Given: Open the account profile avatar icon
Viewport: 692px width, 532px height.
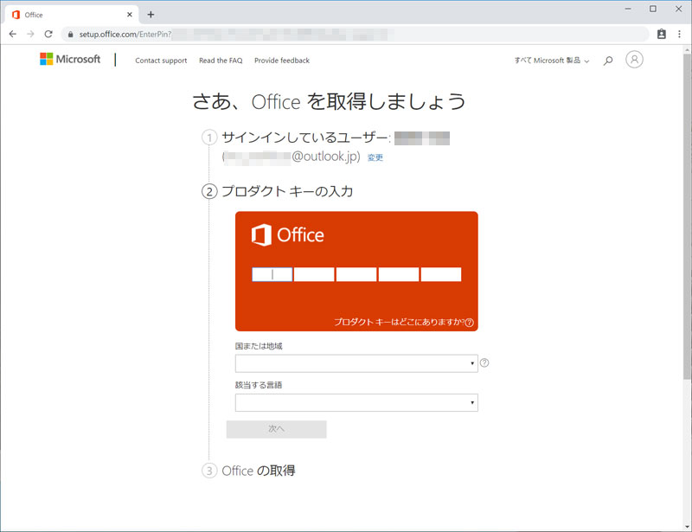Looking at the screenshot, I should (634, 60).
